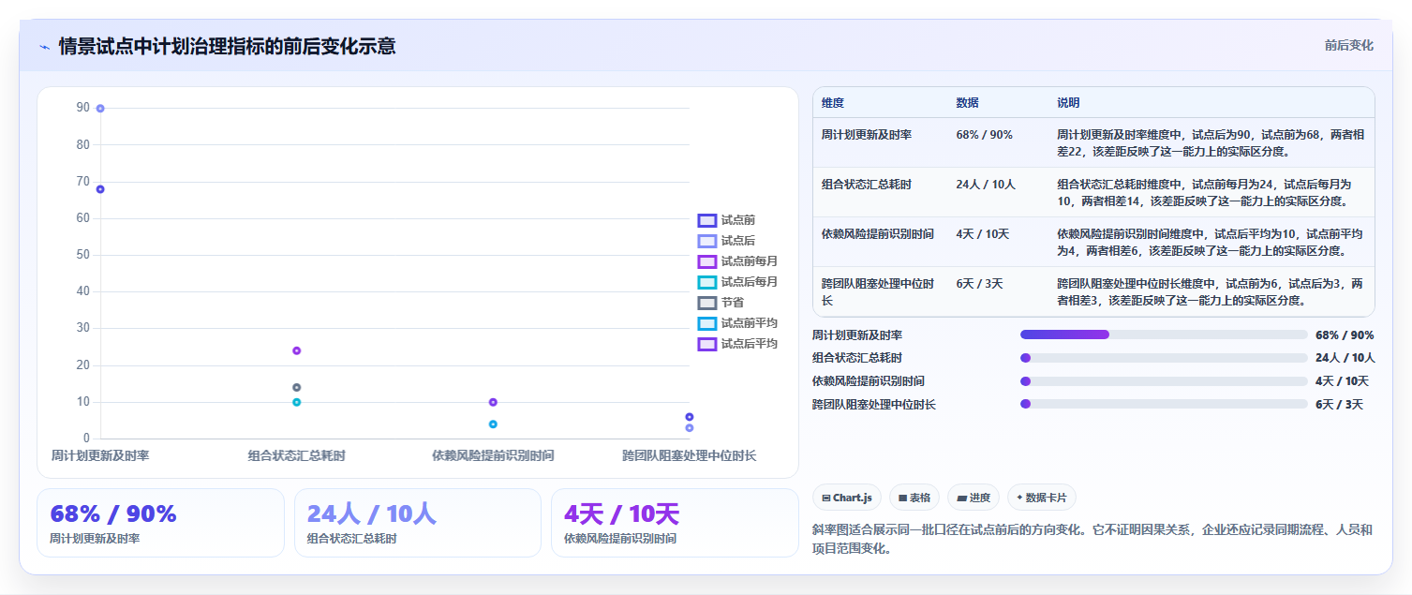Click table cell 4天 / 10天
Viewport: 1412px width, 595px height.
tap(983, 234)
